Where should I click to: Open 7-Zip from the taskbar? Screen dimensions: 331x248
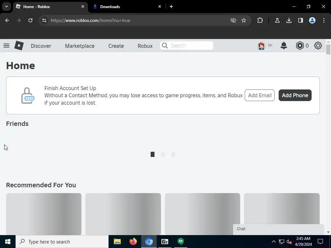[165, 242]
